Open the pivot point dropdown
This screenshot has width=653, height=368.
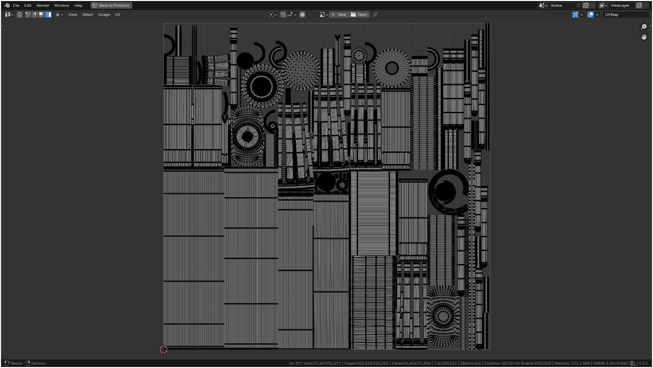coord(273,15)
